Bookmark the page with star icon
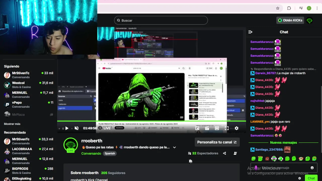Viewport: 322px width, 181px height. coord(278,8)
